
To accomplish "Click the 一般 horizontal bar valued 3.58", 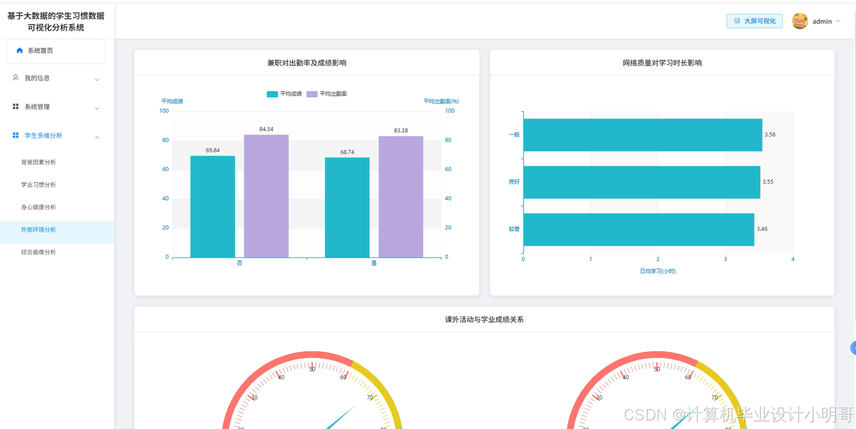I will [x=643, y=135].
